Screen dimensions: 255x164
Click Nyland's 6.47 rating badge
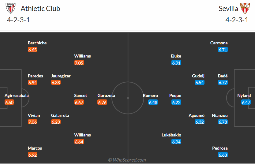pos(246,102)
